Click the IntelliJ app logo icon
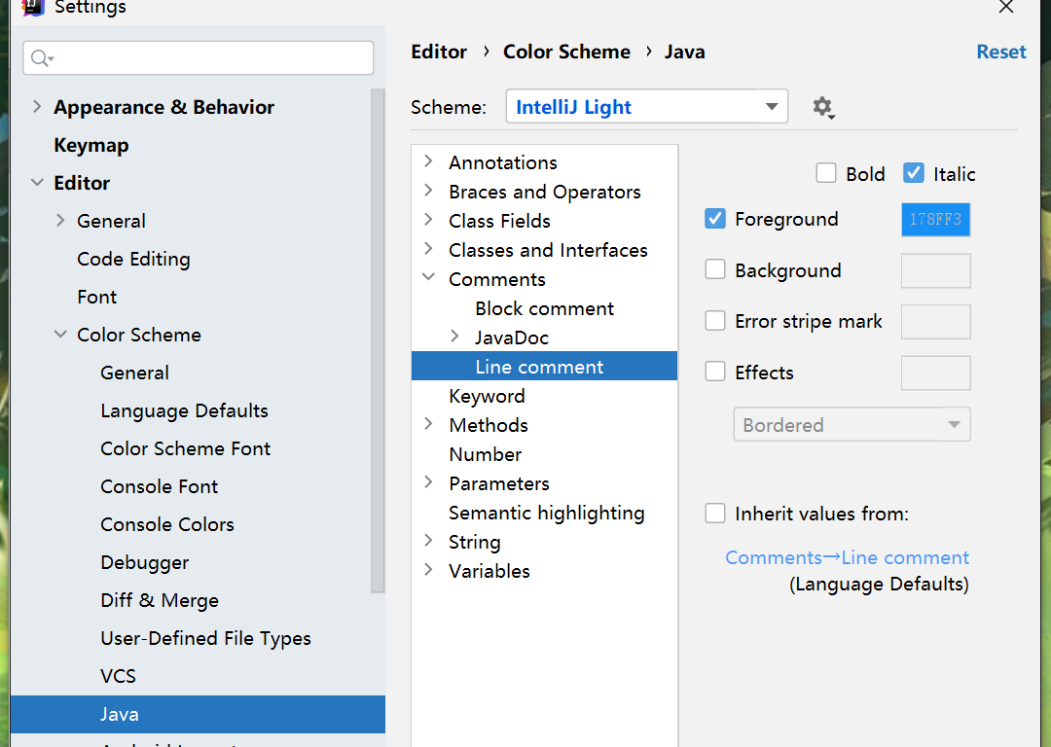Image resolution: width=1051 pixels, height=747 pixels. coord(32,7)
